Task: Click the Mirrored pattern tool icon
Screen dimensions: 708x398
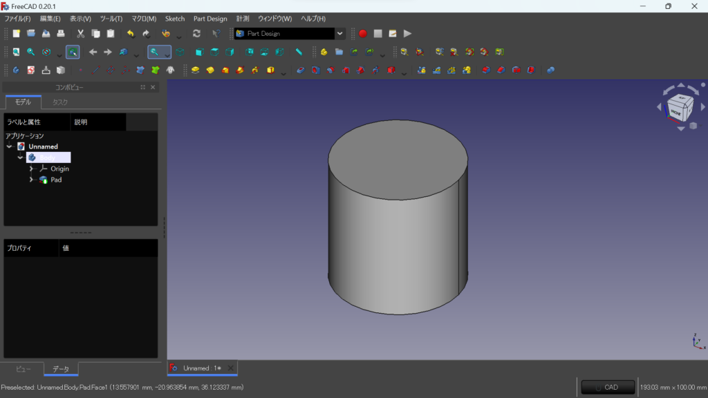Action: (x=422, y=70)
